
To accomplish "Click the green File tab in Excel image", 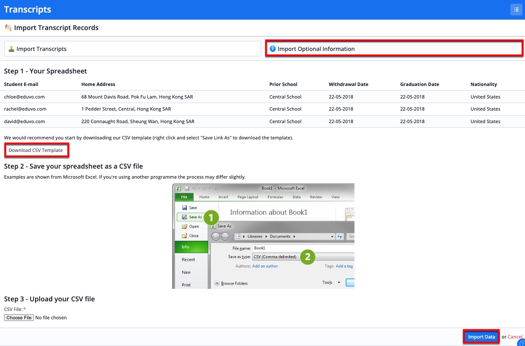I will pyautogui.click(x=184, y=197).
